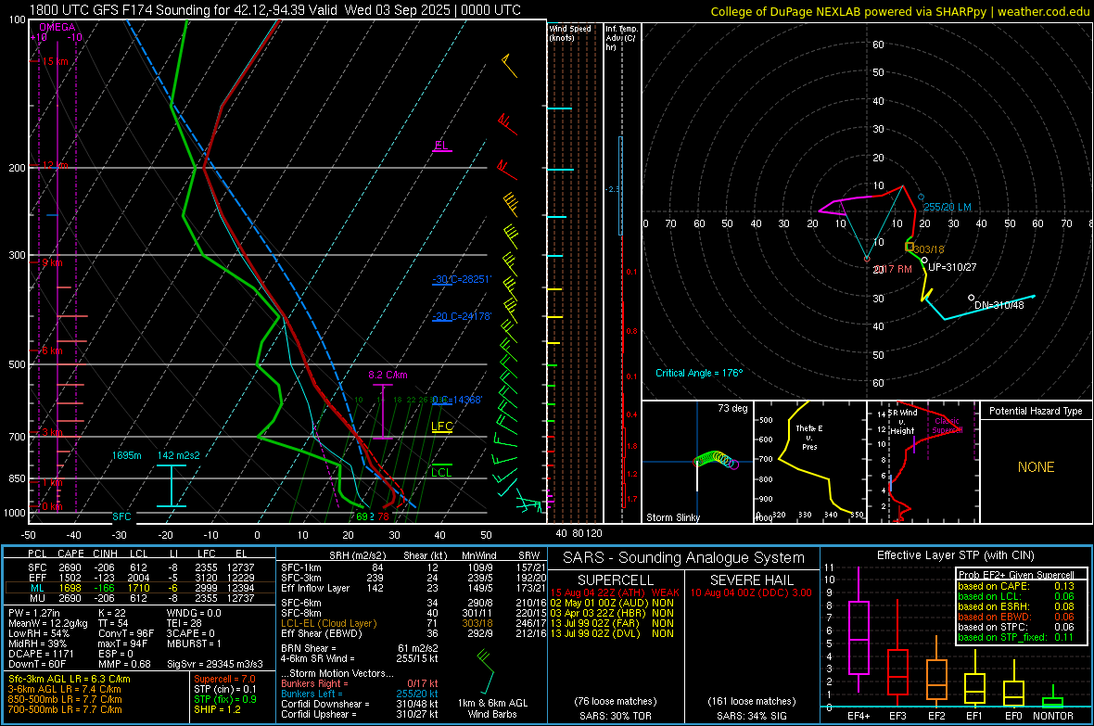Click the Theta-E v. Pres panel label
The image size is (1094, 726).
[x=809, y=437]
